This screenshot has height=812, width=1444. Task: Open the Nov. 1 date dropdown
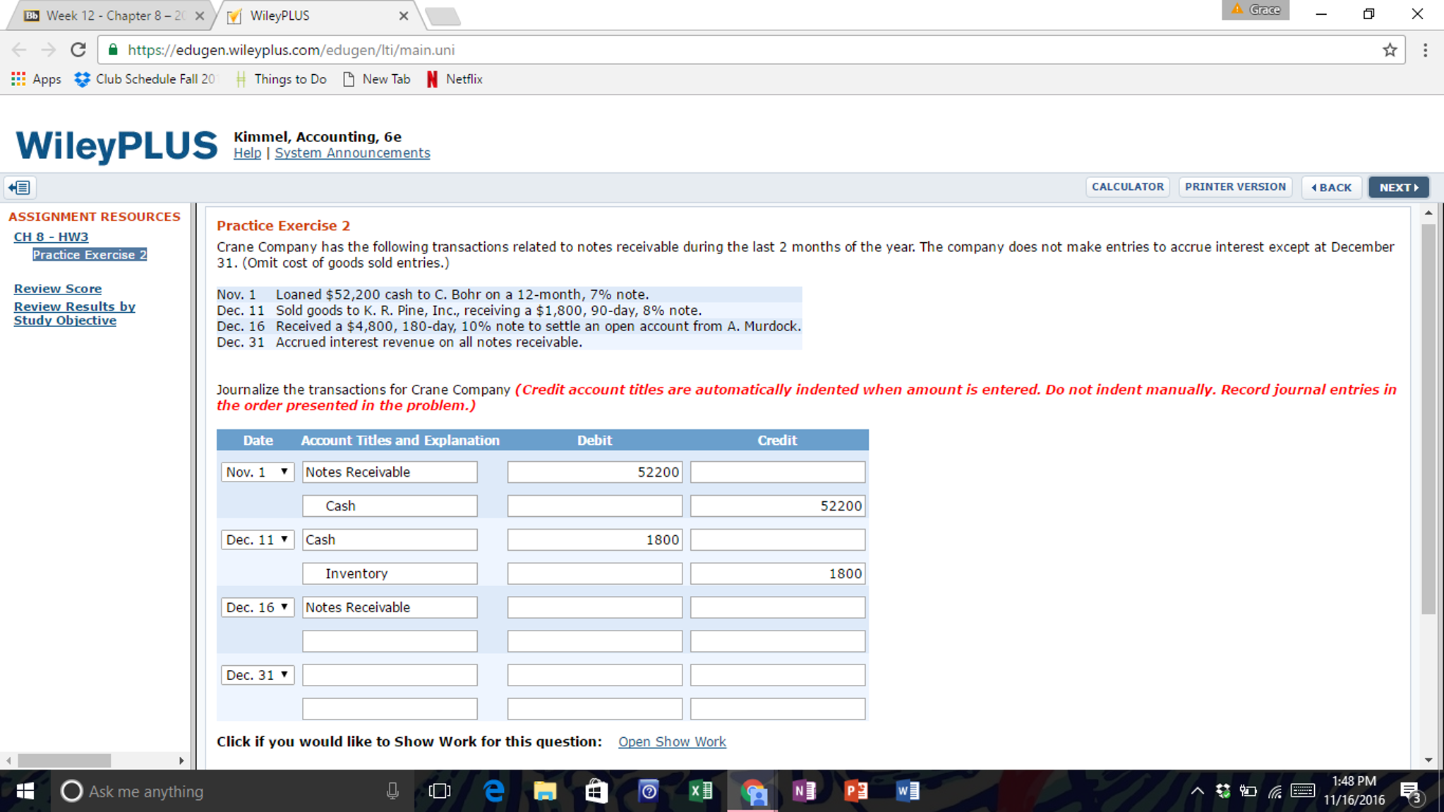(258, 472)
